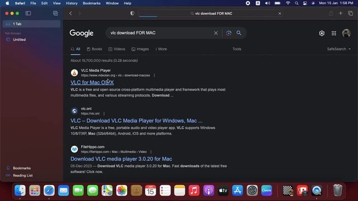Open Launchpad from the Dock

[35, 190]
